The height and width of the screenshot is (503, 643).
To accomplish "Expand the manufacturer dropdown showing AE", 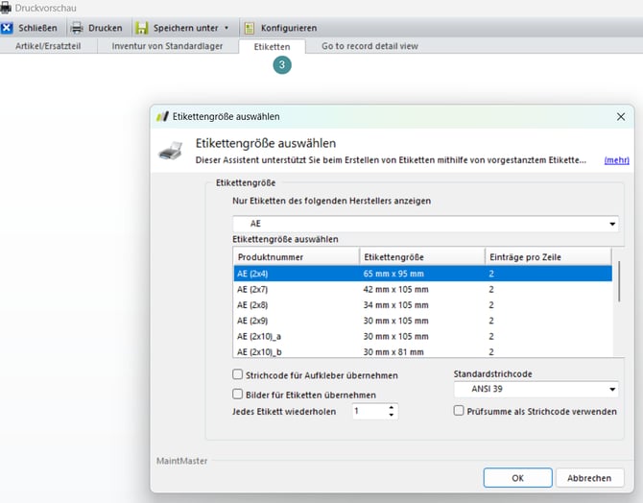I will 612,224.
